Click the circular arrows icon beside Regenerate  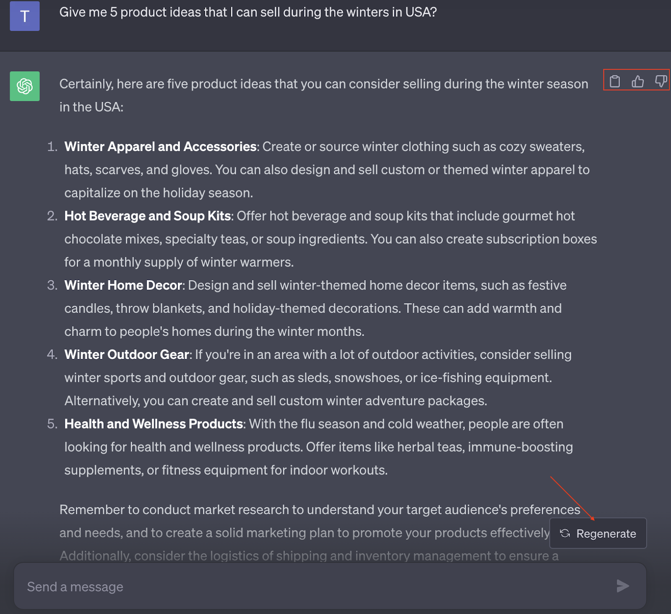pyautogui.click(x=565, y=533)
